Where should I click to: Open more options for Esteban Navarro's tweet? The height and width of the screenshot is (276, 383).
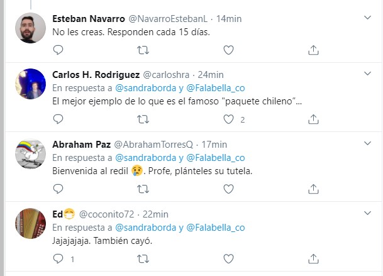coord(368,17)
